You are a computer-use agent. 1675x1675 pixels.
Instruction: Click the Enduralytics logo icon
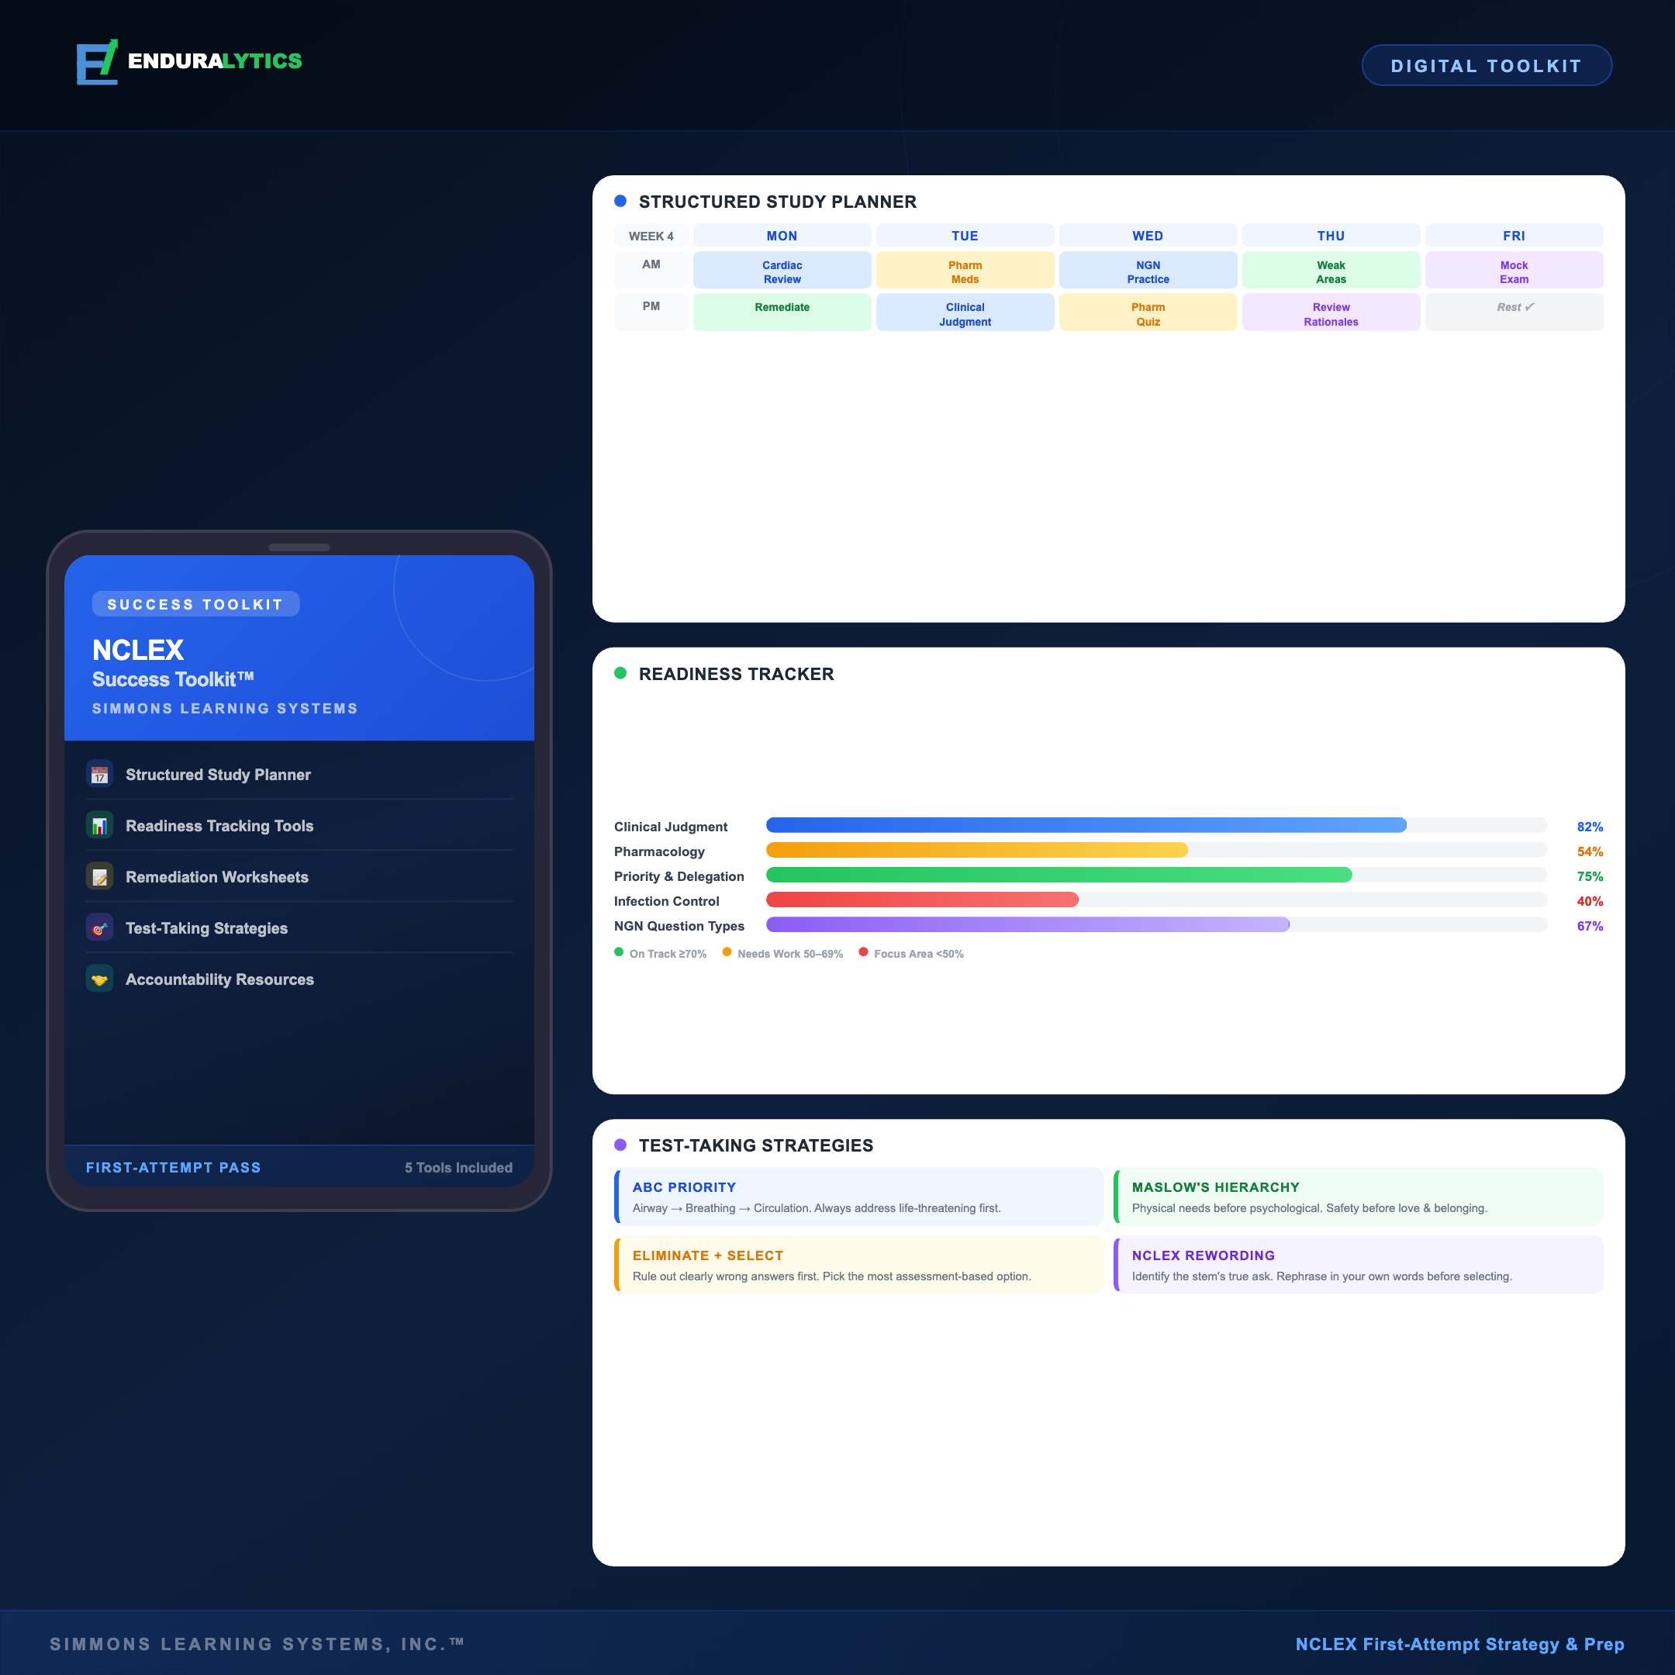(x=97, y=61)
